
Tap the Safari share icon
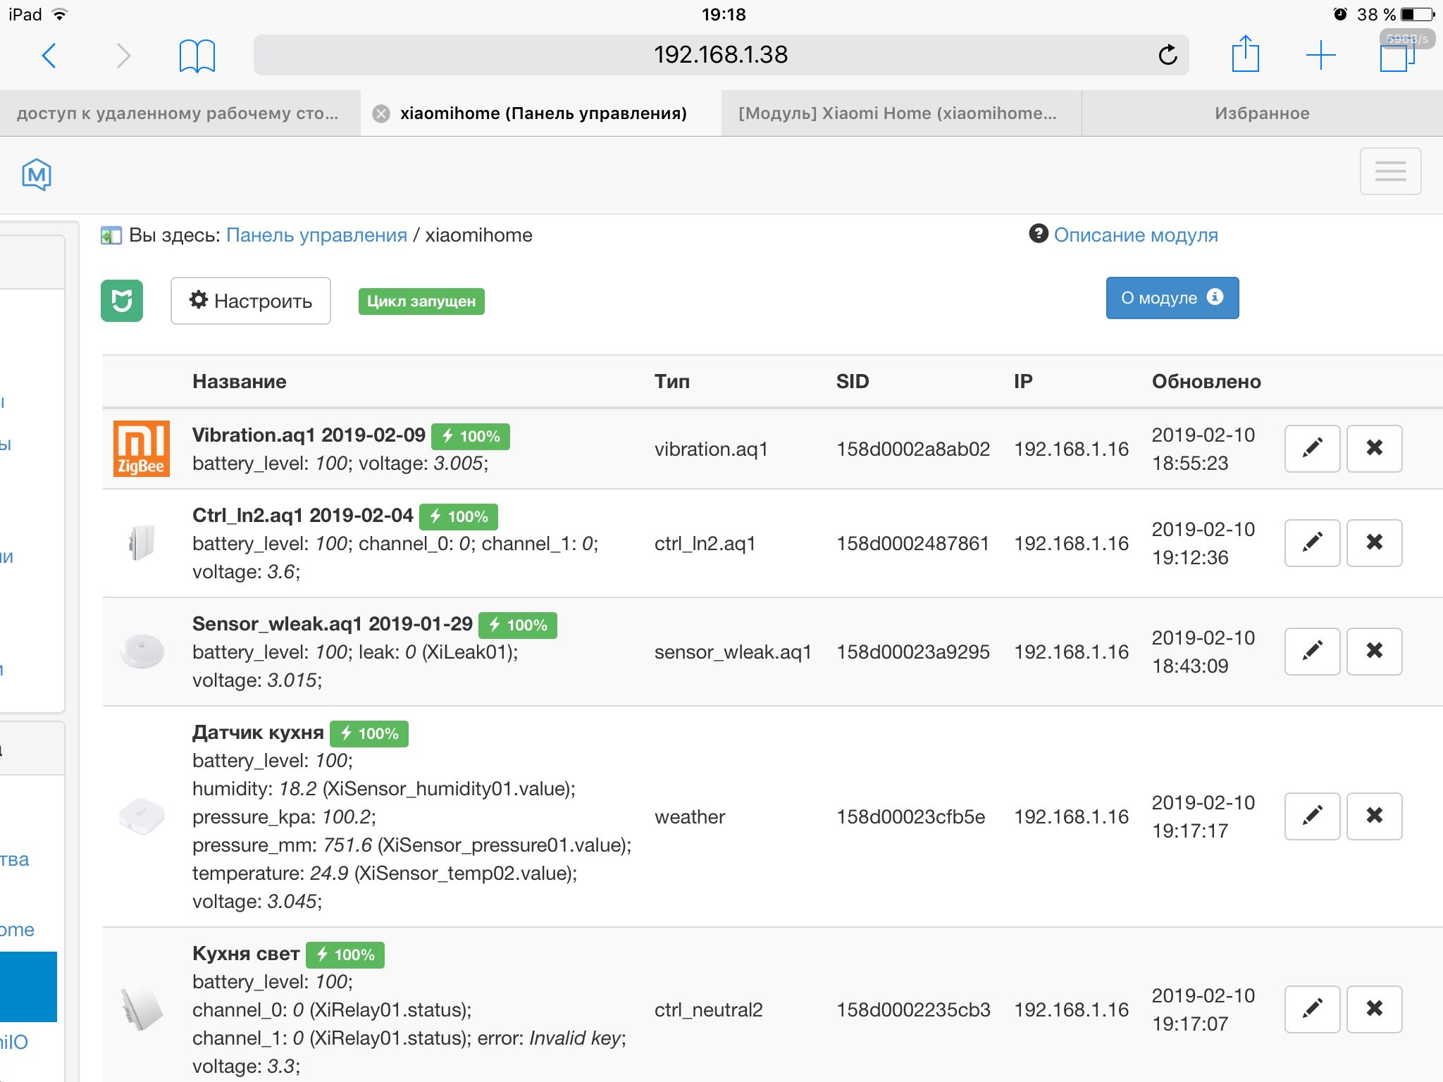tap(1245, 54)
